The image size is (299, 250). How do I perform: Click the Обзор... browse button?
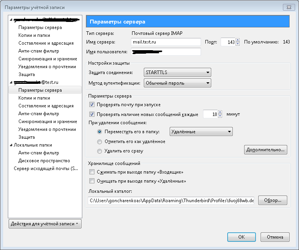272,200
